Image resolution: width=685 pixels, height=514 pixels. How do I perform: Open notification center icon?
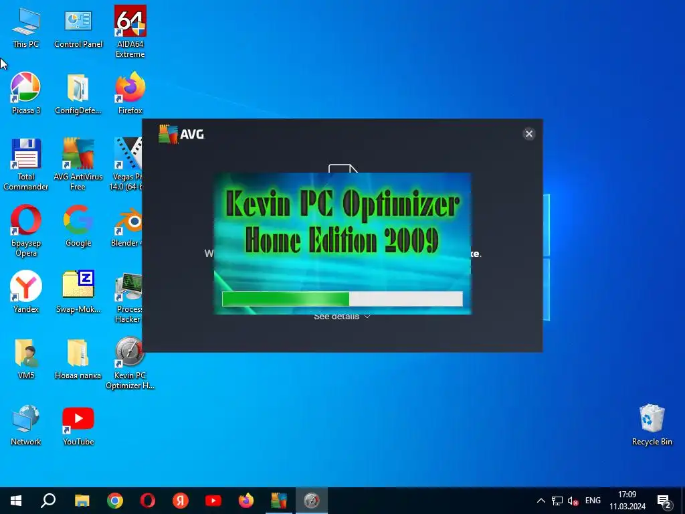click(x=664, y=502)
